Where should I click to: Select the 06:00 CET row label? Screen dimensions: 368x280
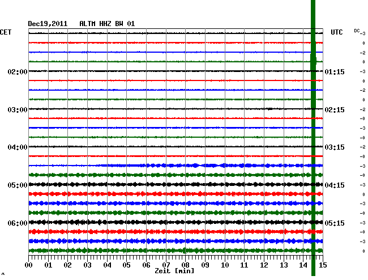pos(18,223)
